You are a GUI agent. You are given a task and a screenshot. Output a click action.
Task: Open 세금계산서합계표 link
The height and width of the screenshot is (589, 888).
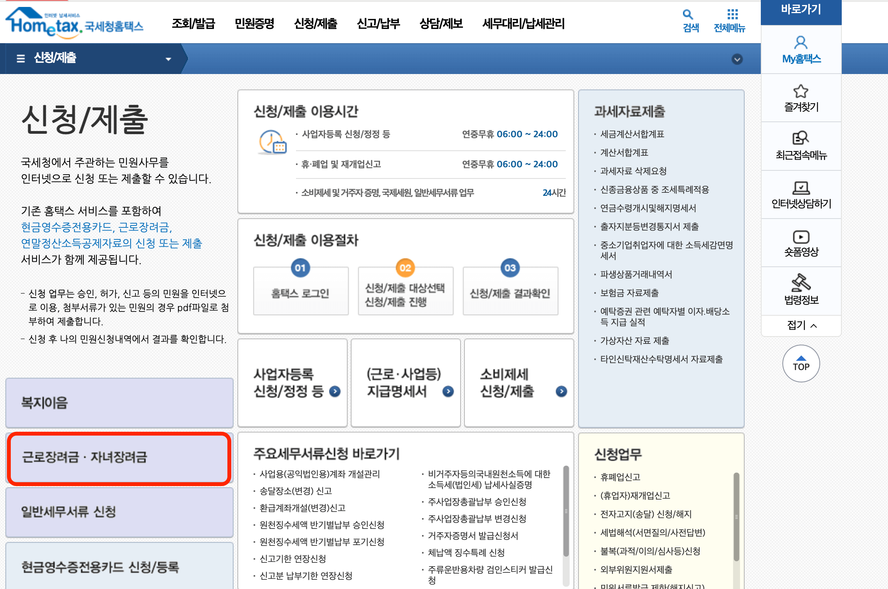[632, 134]
